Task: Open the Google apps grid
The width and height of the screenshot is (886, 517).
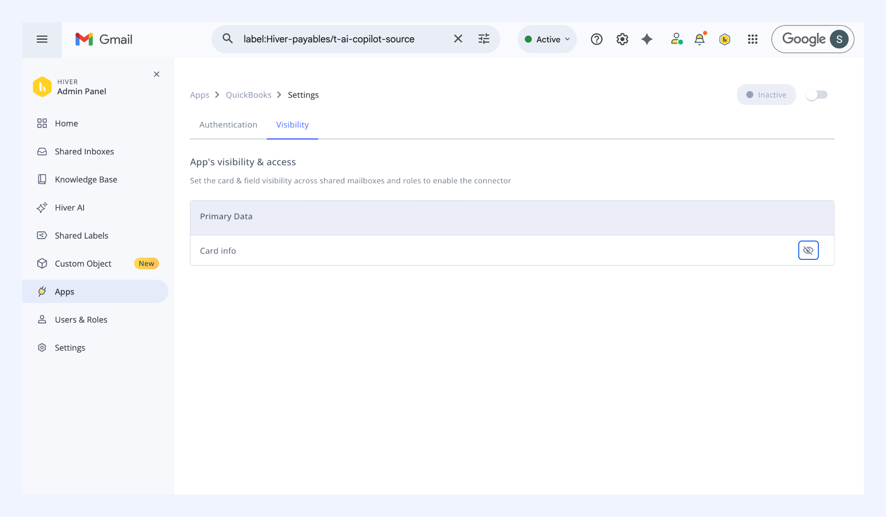Action: coord(753,39)
